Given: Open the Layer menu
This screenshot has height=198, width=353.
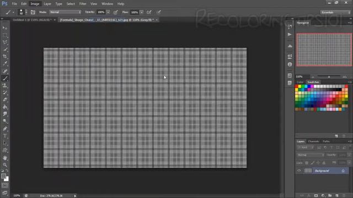Looking at the screenshot, I should point(47,4).
